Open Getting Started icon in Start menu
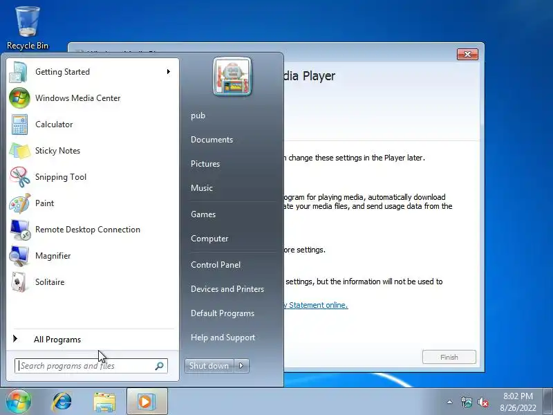Viewport: 553px width, 415px height. pyautogui.click(x=19, y=72)
